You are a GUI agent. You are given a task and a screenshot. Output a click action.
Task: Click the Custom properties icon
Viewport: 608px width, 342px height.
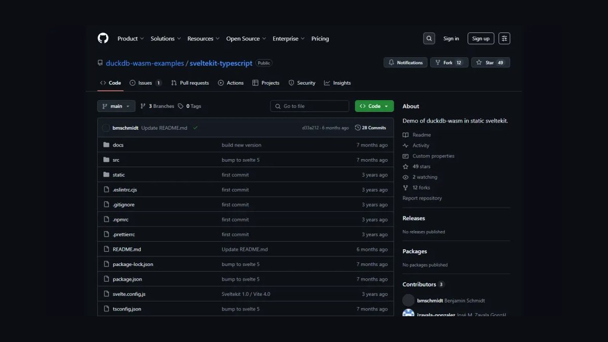point(405,156)
